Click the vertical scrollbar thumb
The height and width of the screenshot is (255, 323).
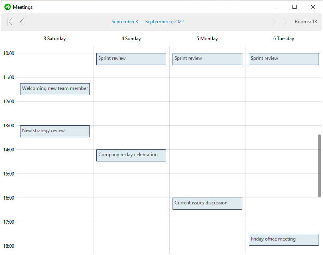coord(319,165)
